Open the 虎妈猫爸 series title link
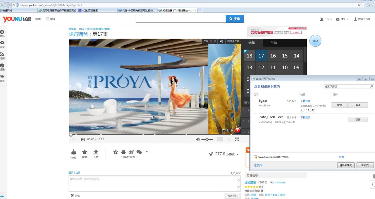Screen dimensions: 375x199 click(78, 34)
